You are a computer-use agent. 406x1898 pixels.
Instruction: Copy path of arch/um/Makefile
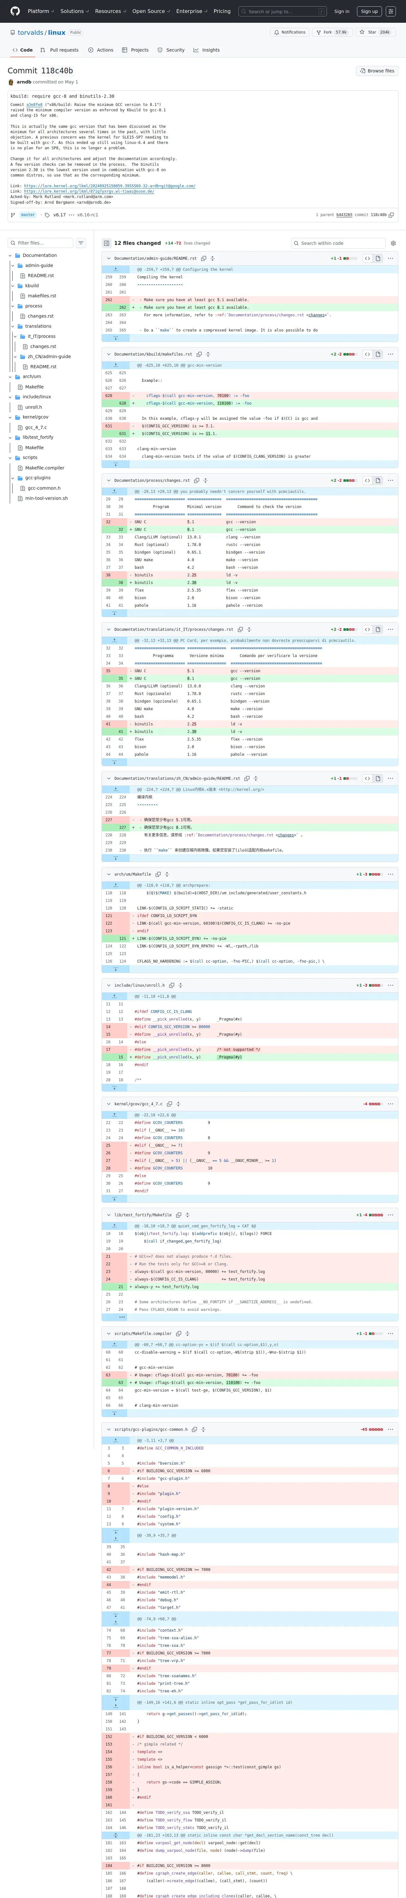(x=158, y=875)
